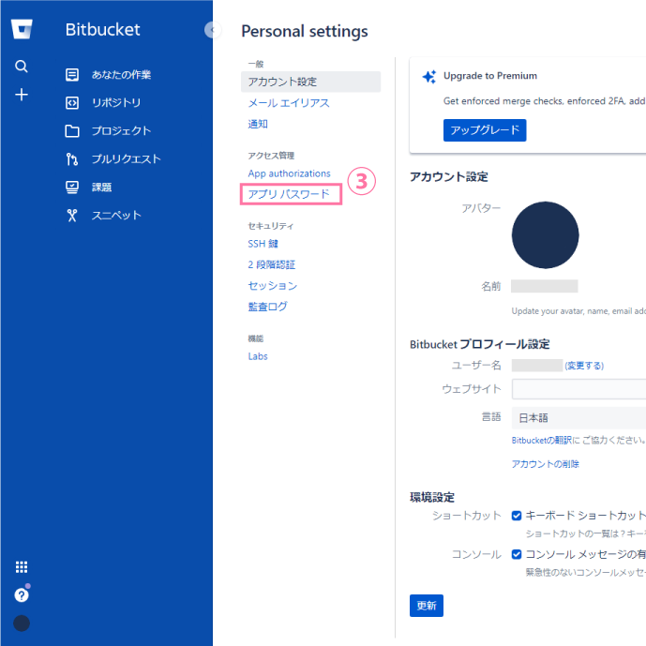Screen dimensions: 646x646
Task: Click the (変更する) username link
Action: click(x=584, y=366)
